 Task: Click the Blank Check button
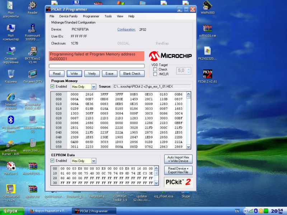tap(132, 74)
